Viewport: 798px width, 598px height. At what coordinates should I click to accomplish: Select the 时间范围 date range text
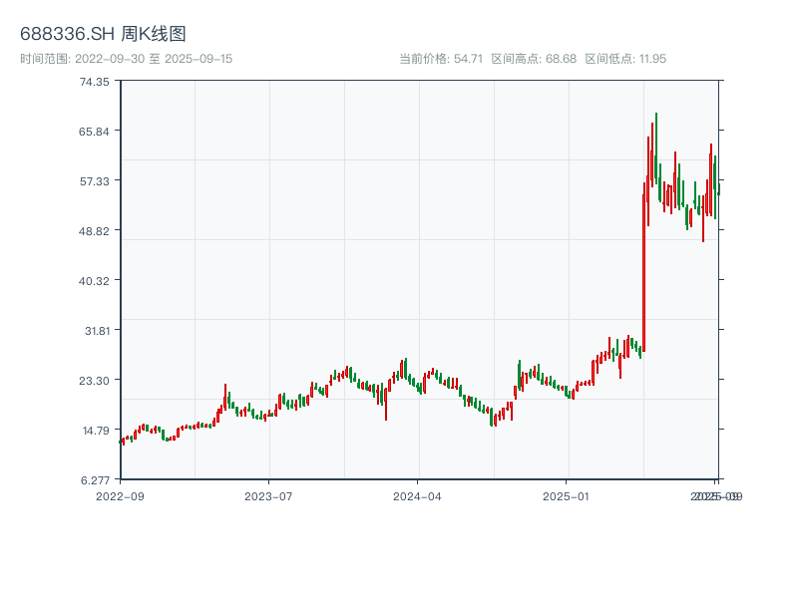[x=127, y=59]
